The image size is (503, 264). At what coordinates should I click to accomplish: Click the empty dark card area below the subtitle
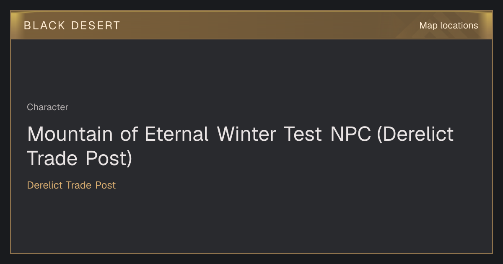[x=251, y=222]
